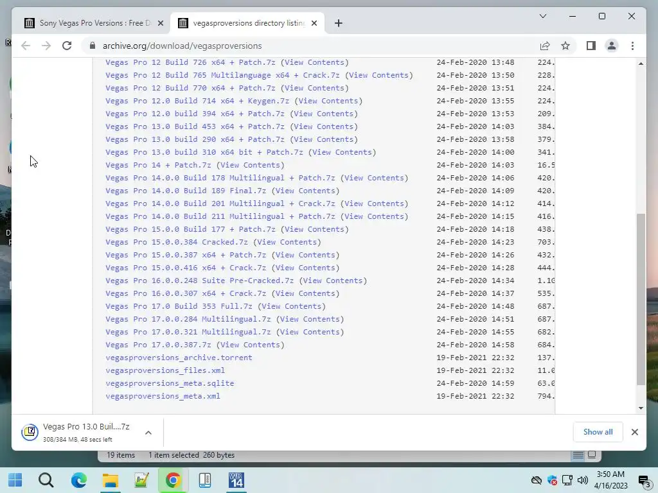Open the taskbar clock and date
Image resolution: width=658 pixels, height=493 pixels.
click(610, 480)
